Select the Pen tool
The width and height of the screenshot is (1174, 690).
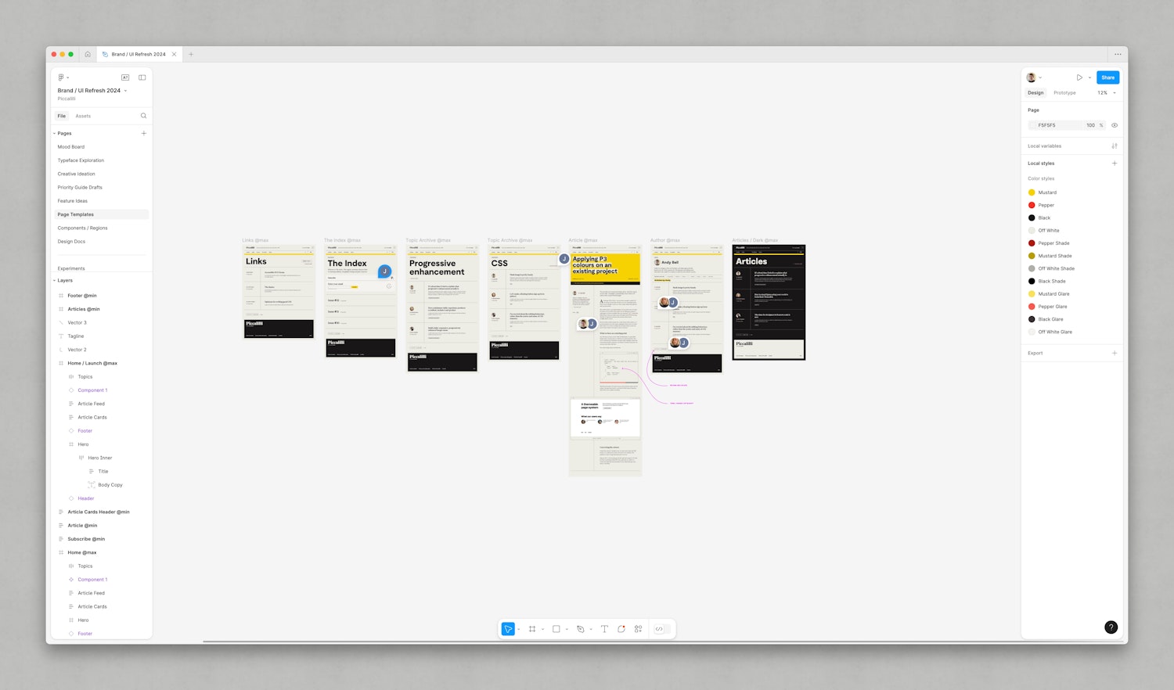click(581, 629)
